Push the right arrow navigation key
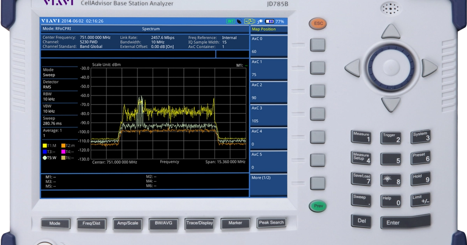The width and height of the screenshot is (467, 245). [430, 68]
